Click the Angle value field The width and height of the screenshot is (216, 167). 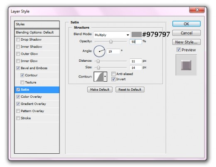pos(113,51)
